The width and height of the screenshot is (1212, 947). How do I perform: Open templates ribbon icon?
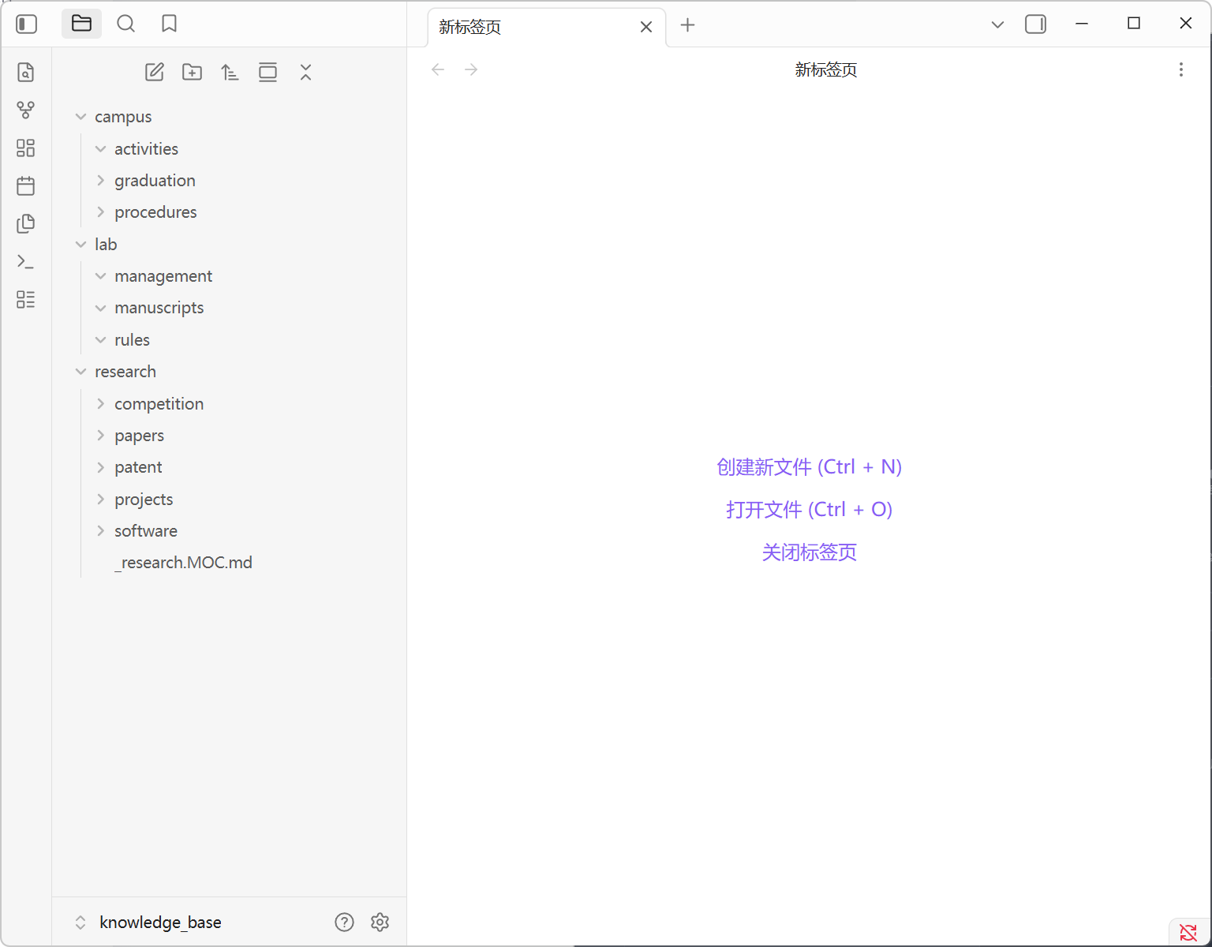tap(25, 223)
